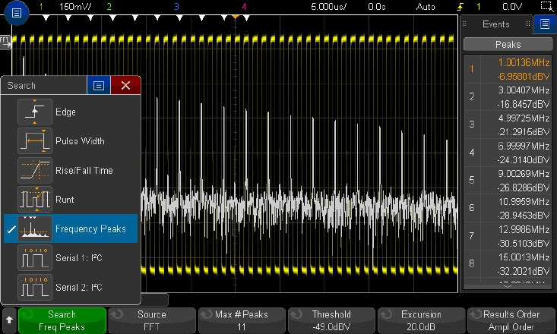The height and width of the screenshot is (334, 557).
Task: Select peak 5 row 9.00269MHz
Action: tap(508, 181)
